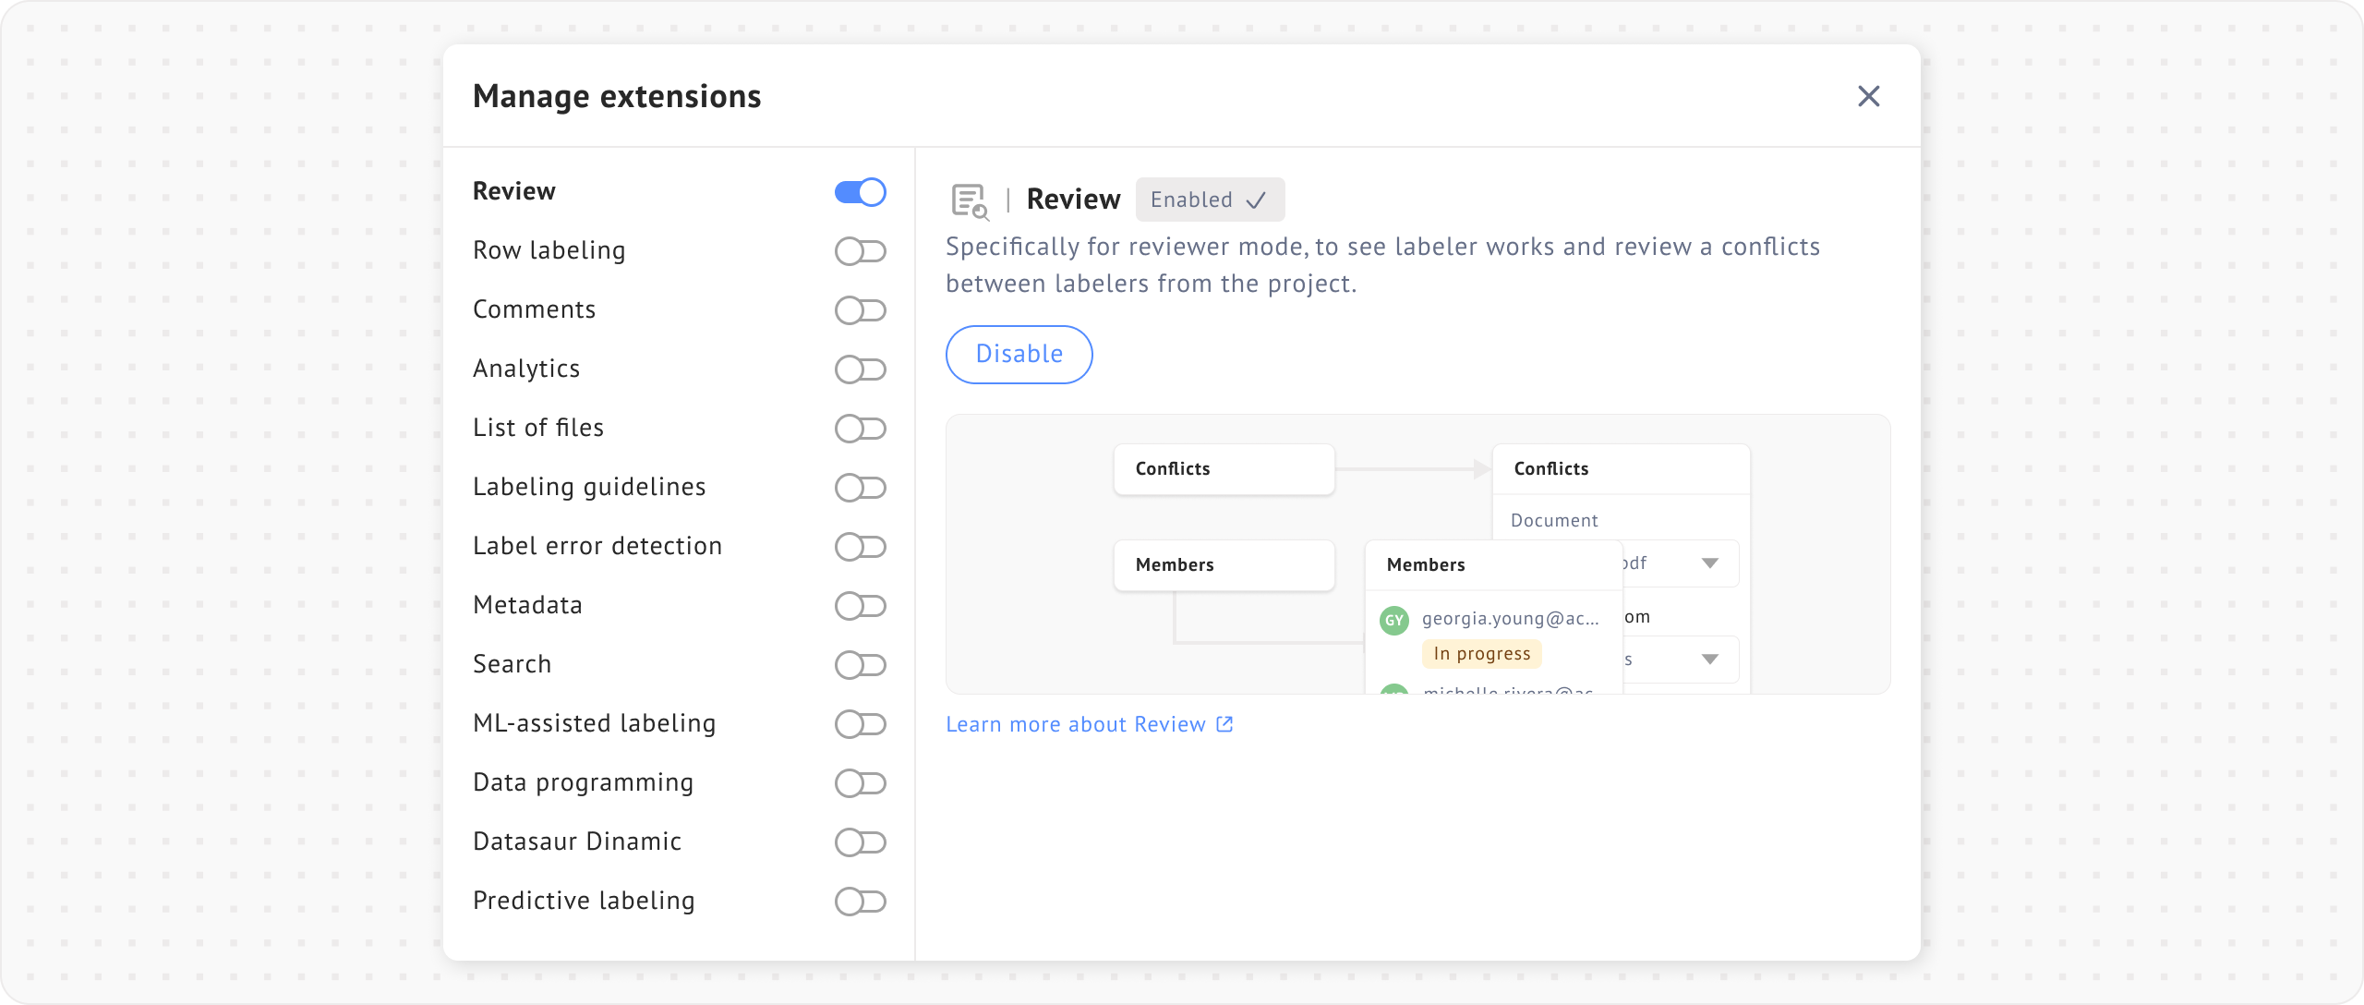
Task: Open Learn more about Review link
Action: tap(1076, 724)
